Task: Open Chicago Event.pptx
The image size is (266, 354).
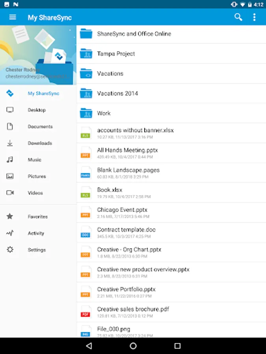Action: click(171, 212)
